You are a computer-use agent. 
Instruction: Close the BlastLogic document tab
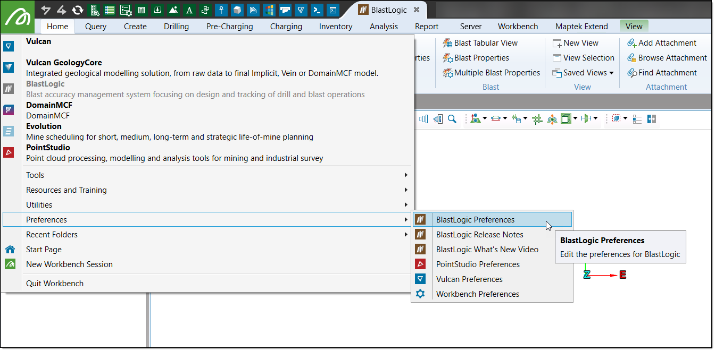tap(417, 10)
